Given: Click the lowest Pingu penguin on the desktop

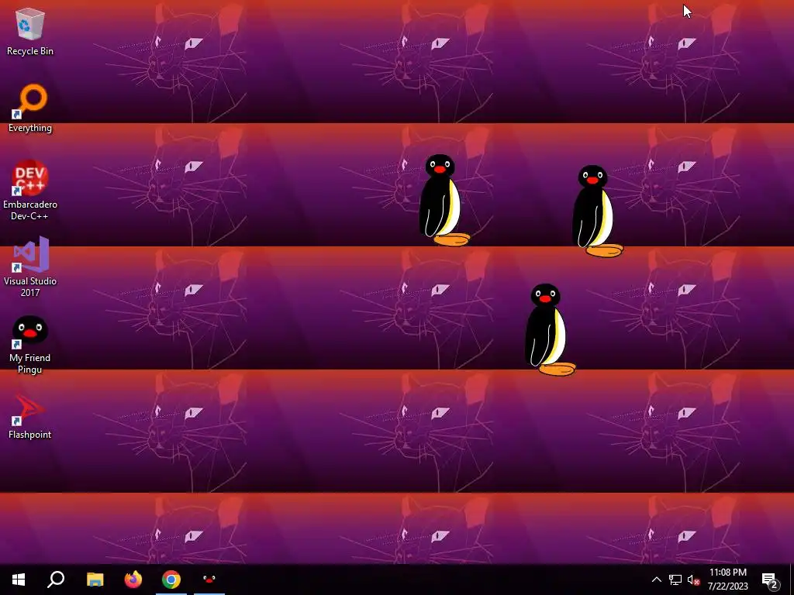Looking at the screenshot, I should point(549,329).
